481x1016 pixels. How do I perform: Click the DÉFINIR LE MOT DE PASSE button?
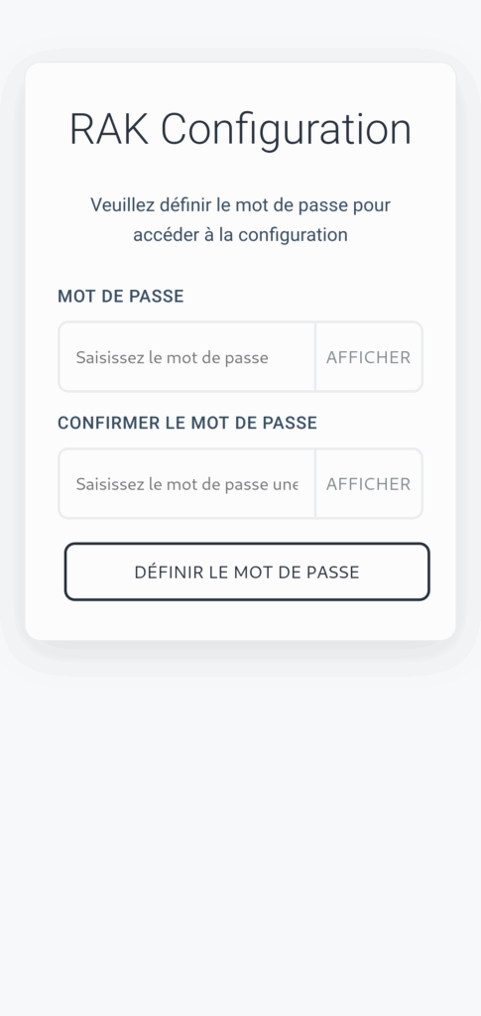[x=247, y=571]
